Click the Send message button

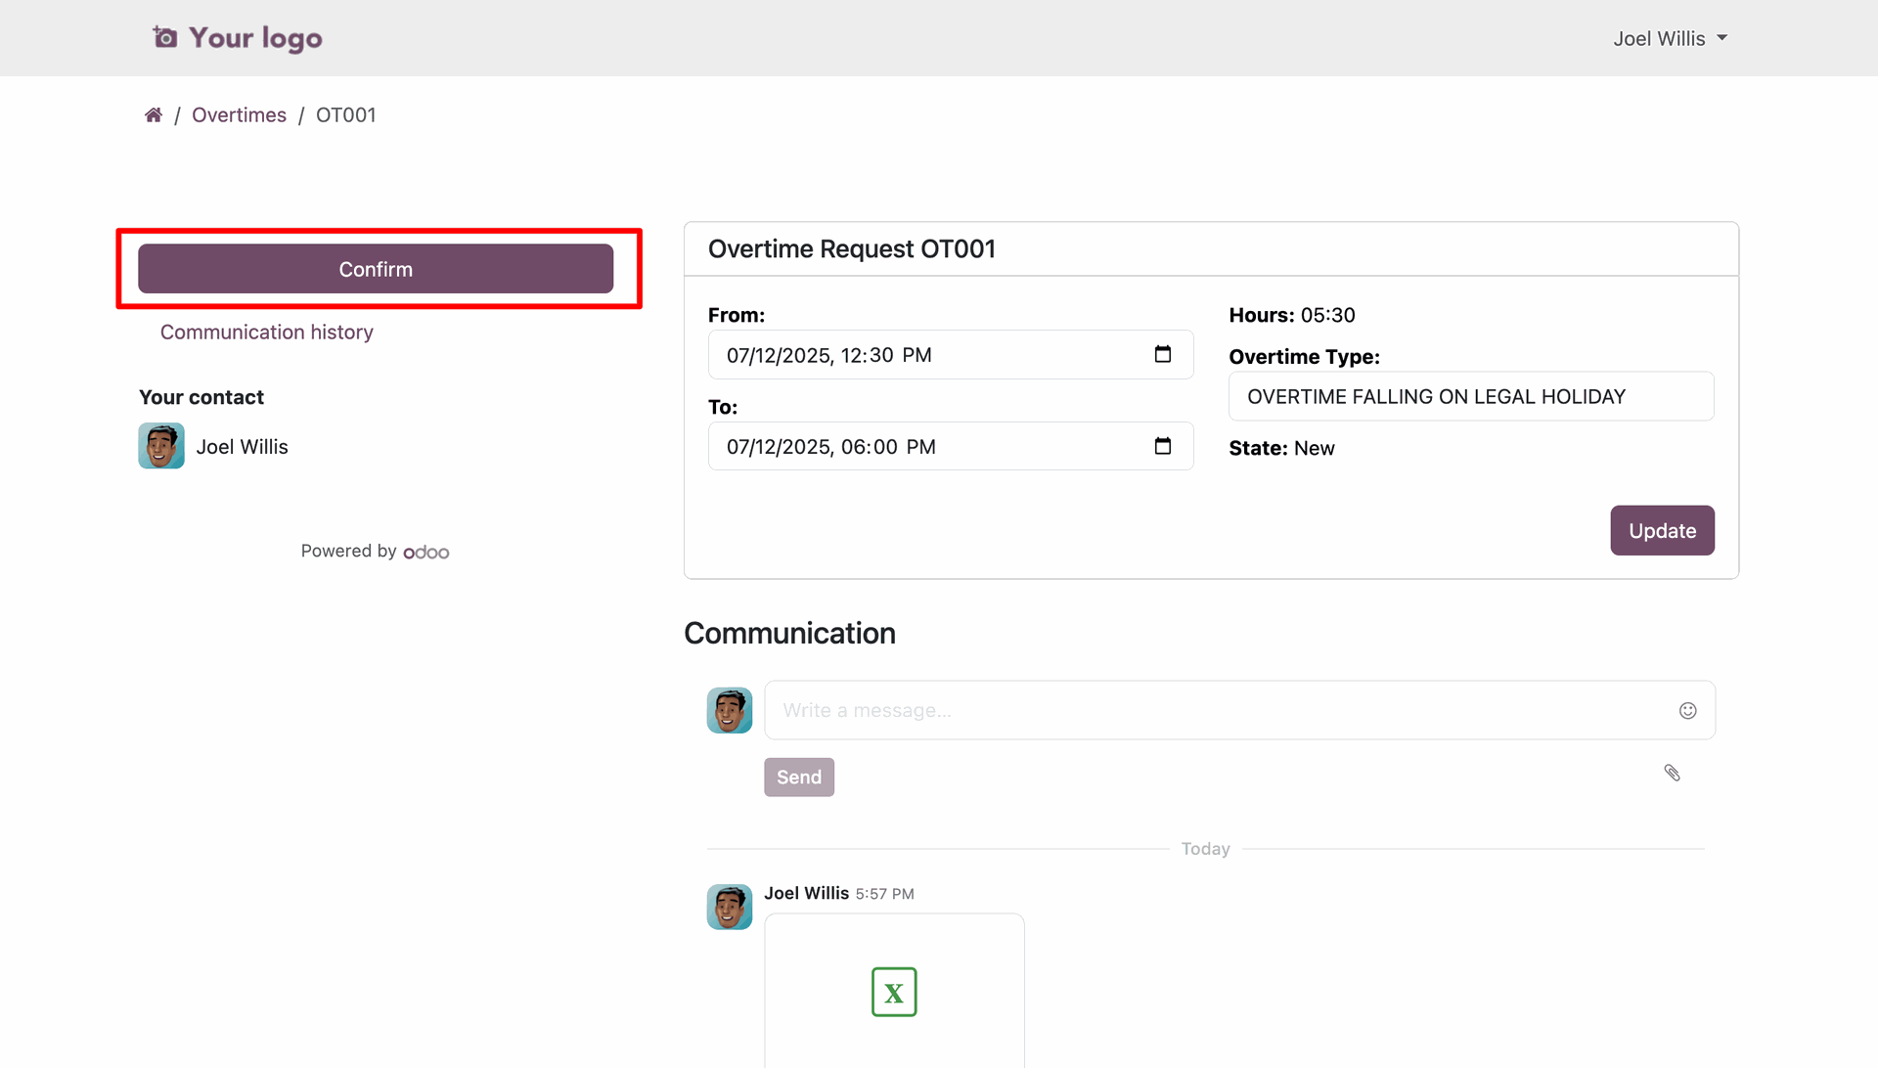coord(798,778)
